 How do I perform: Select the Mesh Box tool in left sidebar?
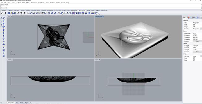4,27
